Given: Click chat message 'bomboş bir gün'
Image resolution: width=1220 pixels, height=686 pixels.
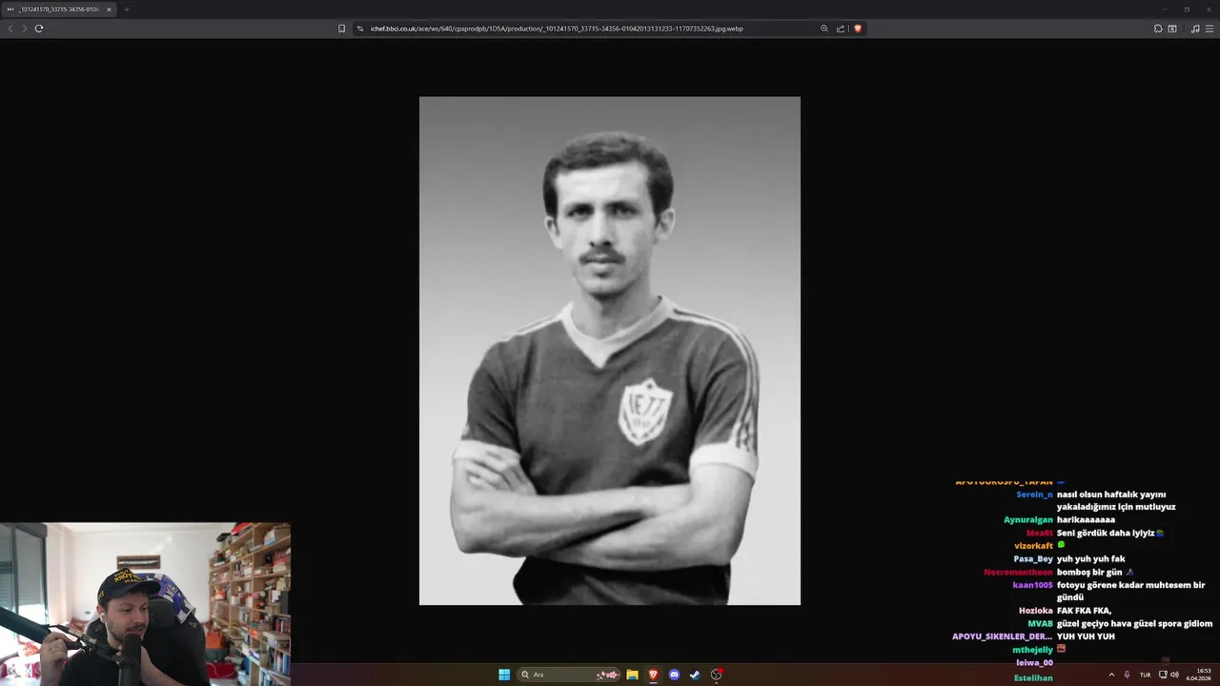Looking at the screenshot, I should [x=1089, y=573].
